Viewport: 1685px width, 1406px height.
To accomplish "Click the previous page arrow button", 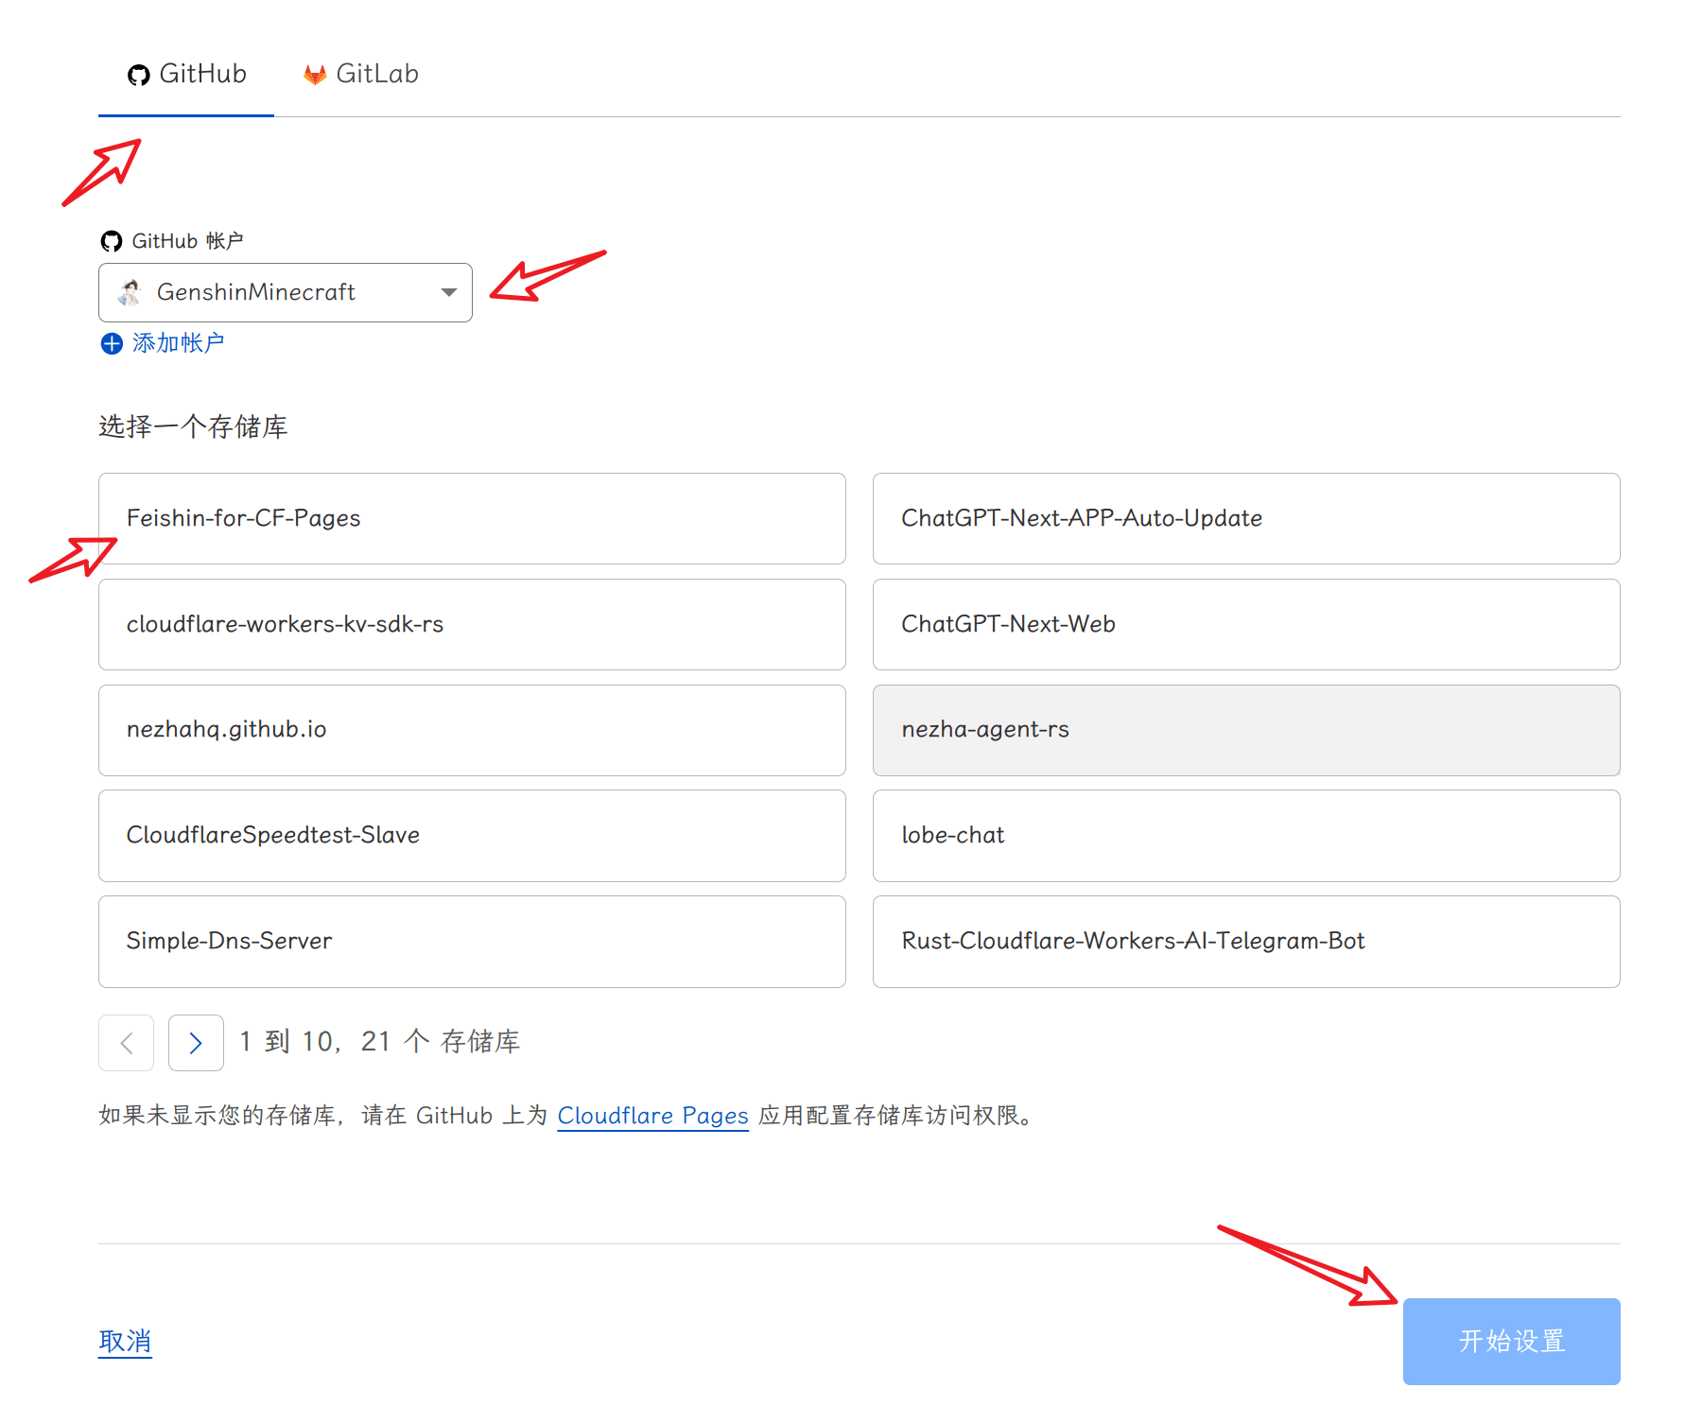I will tap(127, 1043).
